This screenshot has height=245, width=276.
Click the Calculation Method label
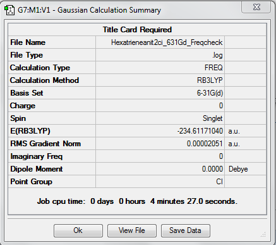[44, 80]
